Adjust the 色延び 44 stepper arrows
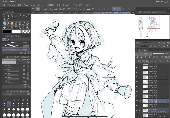Image resolution: width=170 pixels, height=118 pixels. (x=26, y=82)
